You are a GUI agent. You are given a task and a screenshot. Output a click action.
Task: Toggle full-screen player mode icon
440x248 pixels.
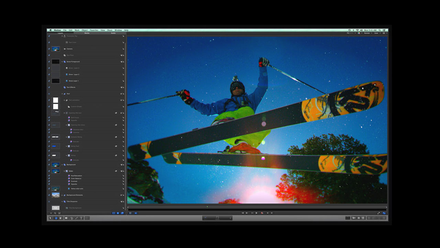click(x=379, y=213)
